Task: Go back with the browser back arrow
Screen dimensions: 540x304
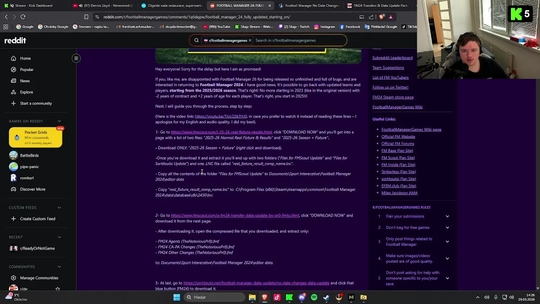Action: pos(6,17)
